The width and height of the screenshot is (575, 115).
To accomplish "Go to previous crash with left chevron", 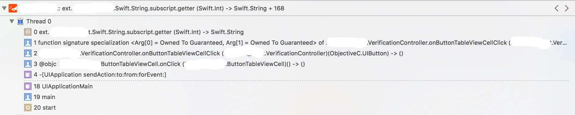I will [557, 8].
